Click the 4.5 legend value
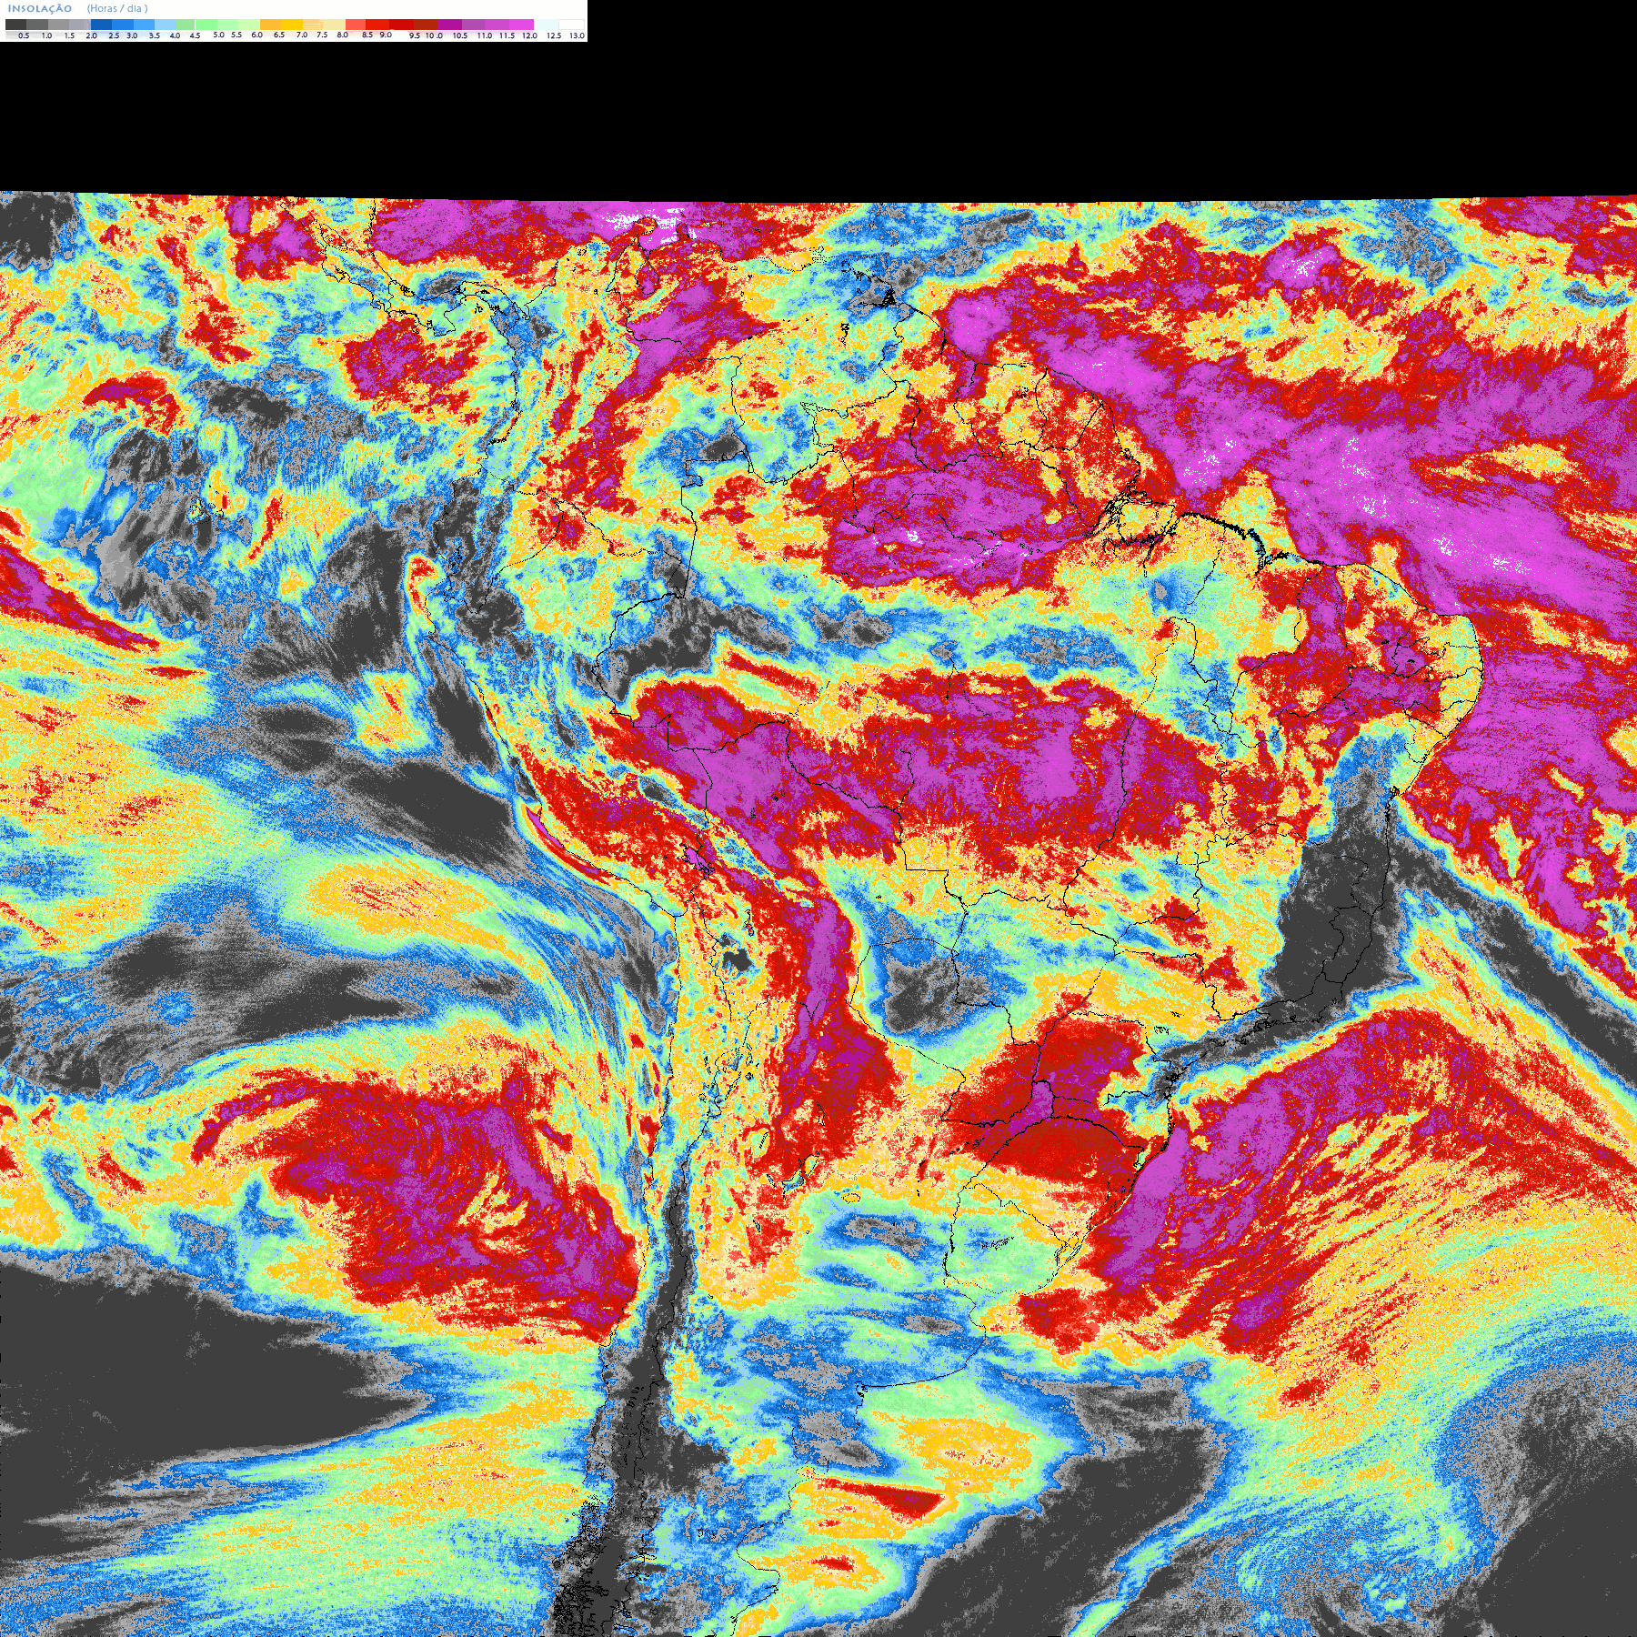Viewport: 1637px width, 1637px height. [195, 35]
